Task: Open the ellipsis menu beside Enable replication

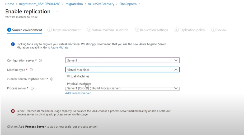Action: pyautogui.click(x=58, y=12)
